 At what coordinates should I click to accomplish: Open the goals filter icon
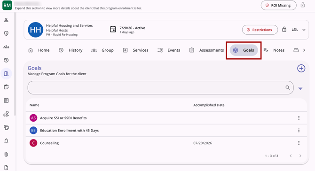point(300,88)
